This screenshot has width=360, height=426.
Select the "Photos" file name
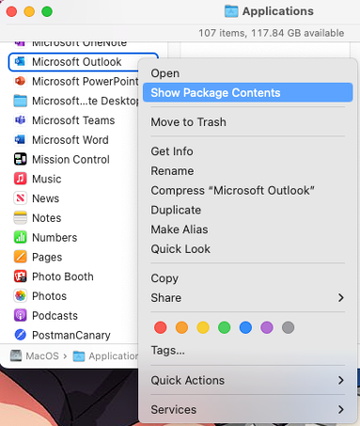[x=50, y=296]
